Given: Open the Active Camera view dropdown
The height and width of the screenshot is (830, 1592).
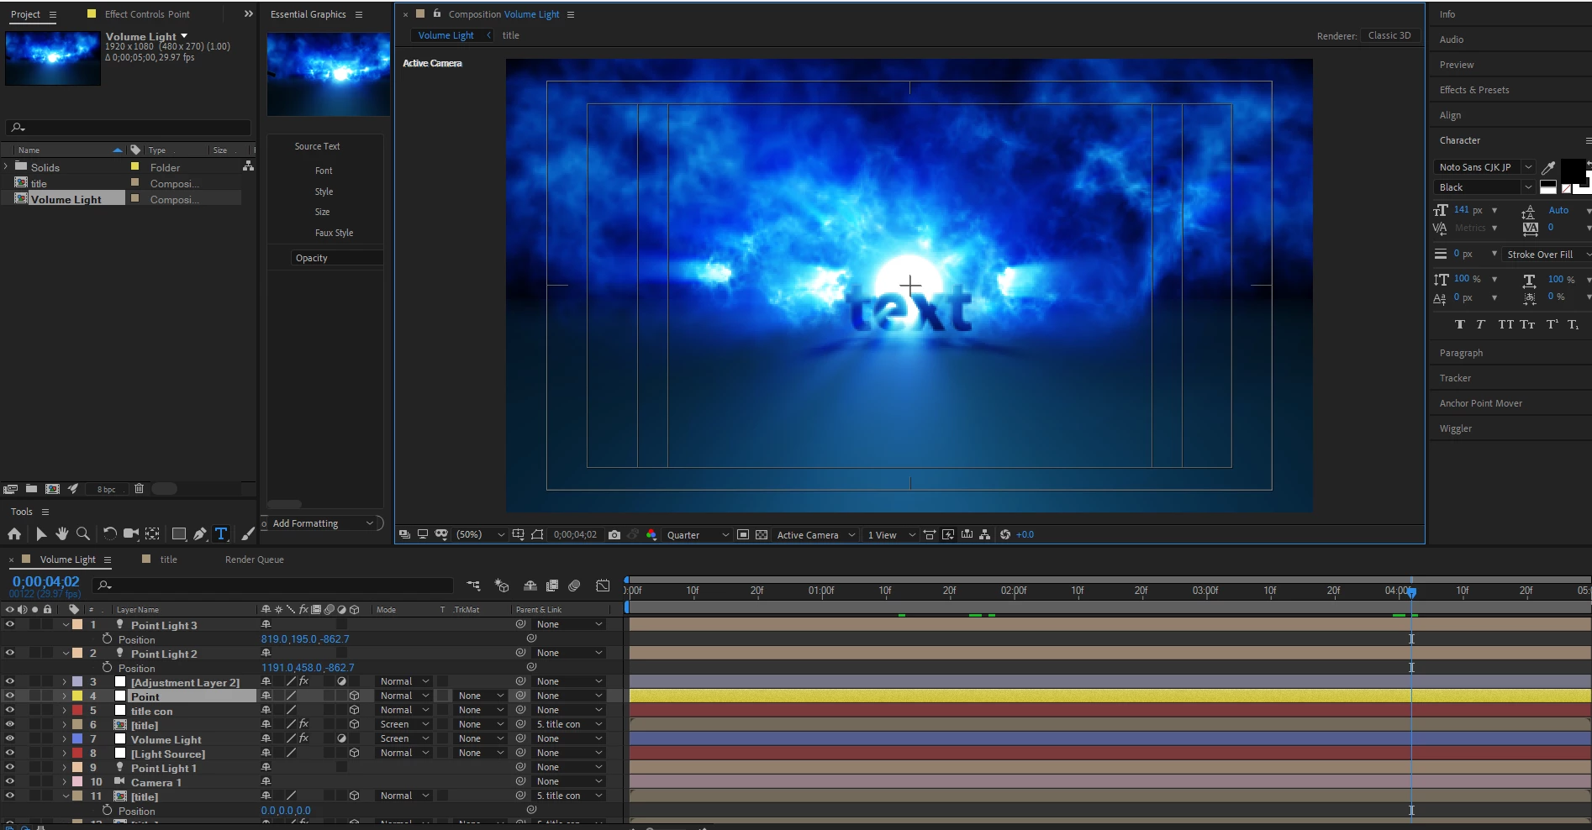Looking at the screenshot, I should pos(815,534).
